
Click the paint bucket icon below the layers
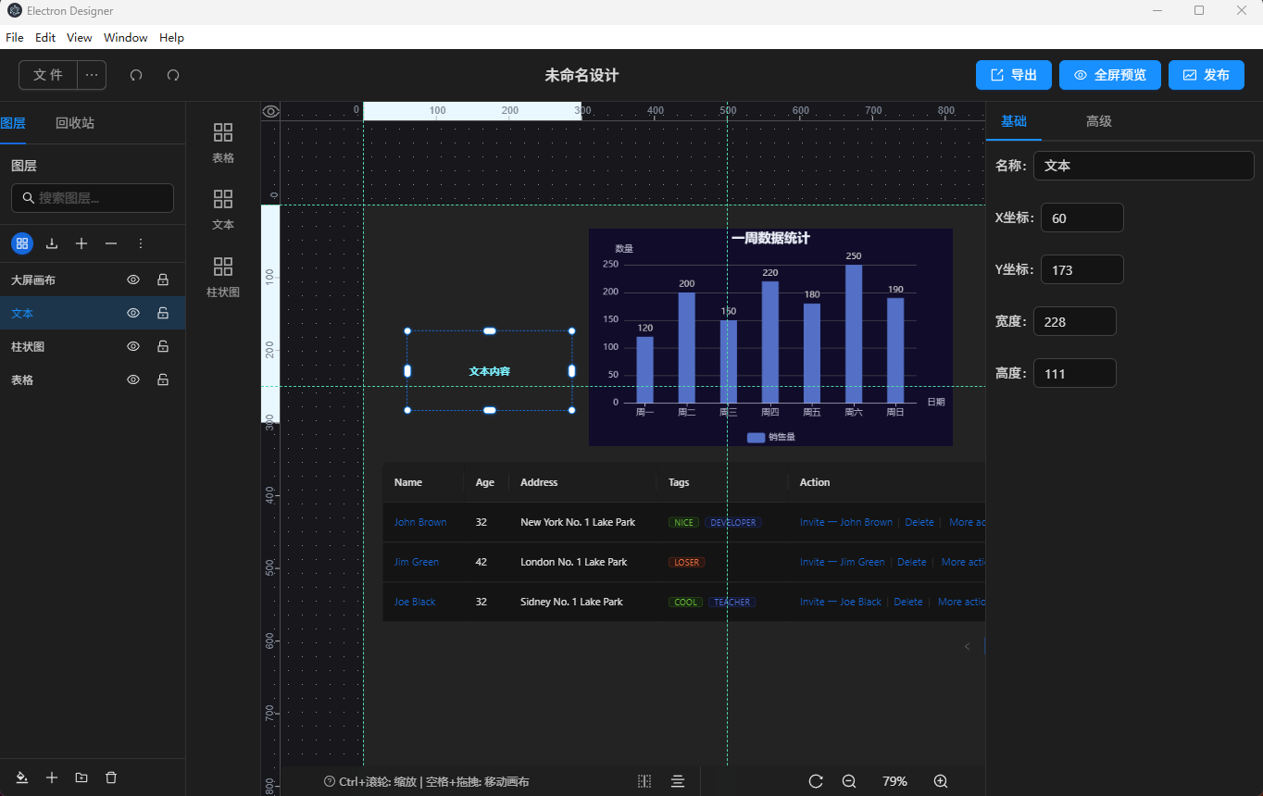pos(22,777)
